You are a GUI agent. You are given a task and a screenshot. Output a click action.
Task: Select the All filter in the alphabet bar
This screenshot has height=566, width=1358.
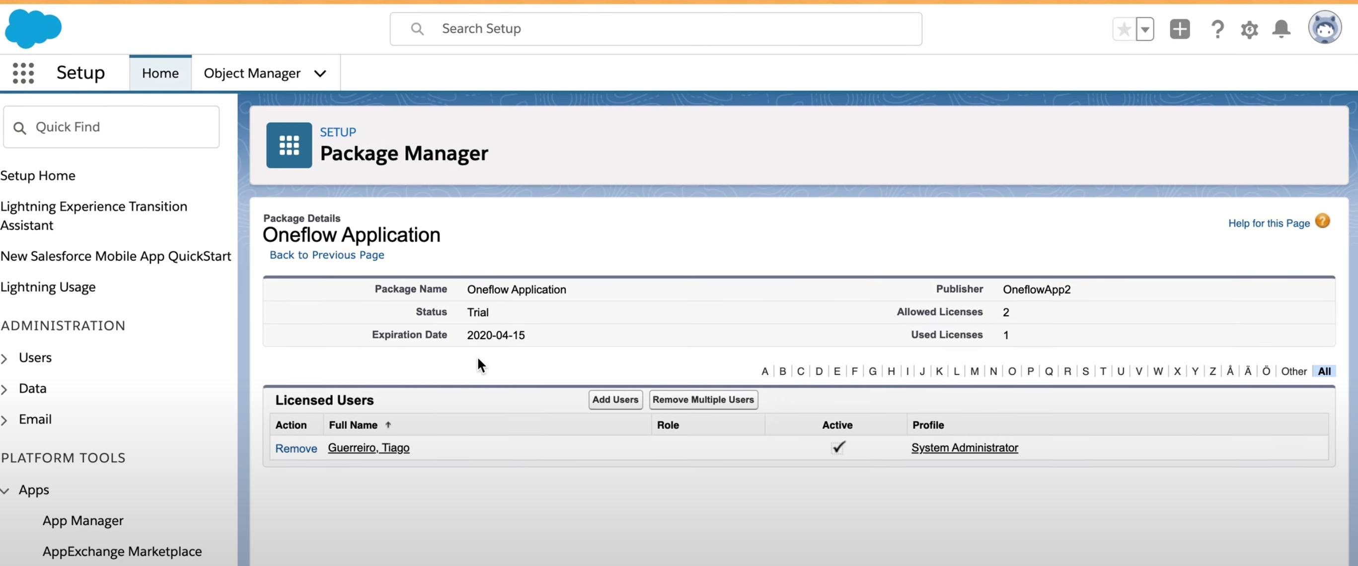click(x=1325, y=371)
